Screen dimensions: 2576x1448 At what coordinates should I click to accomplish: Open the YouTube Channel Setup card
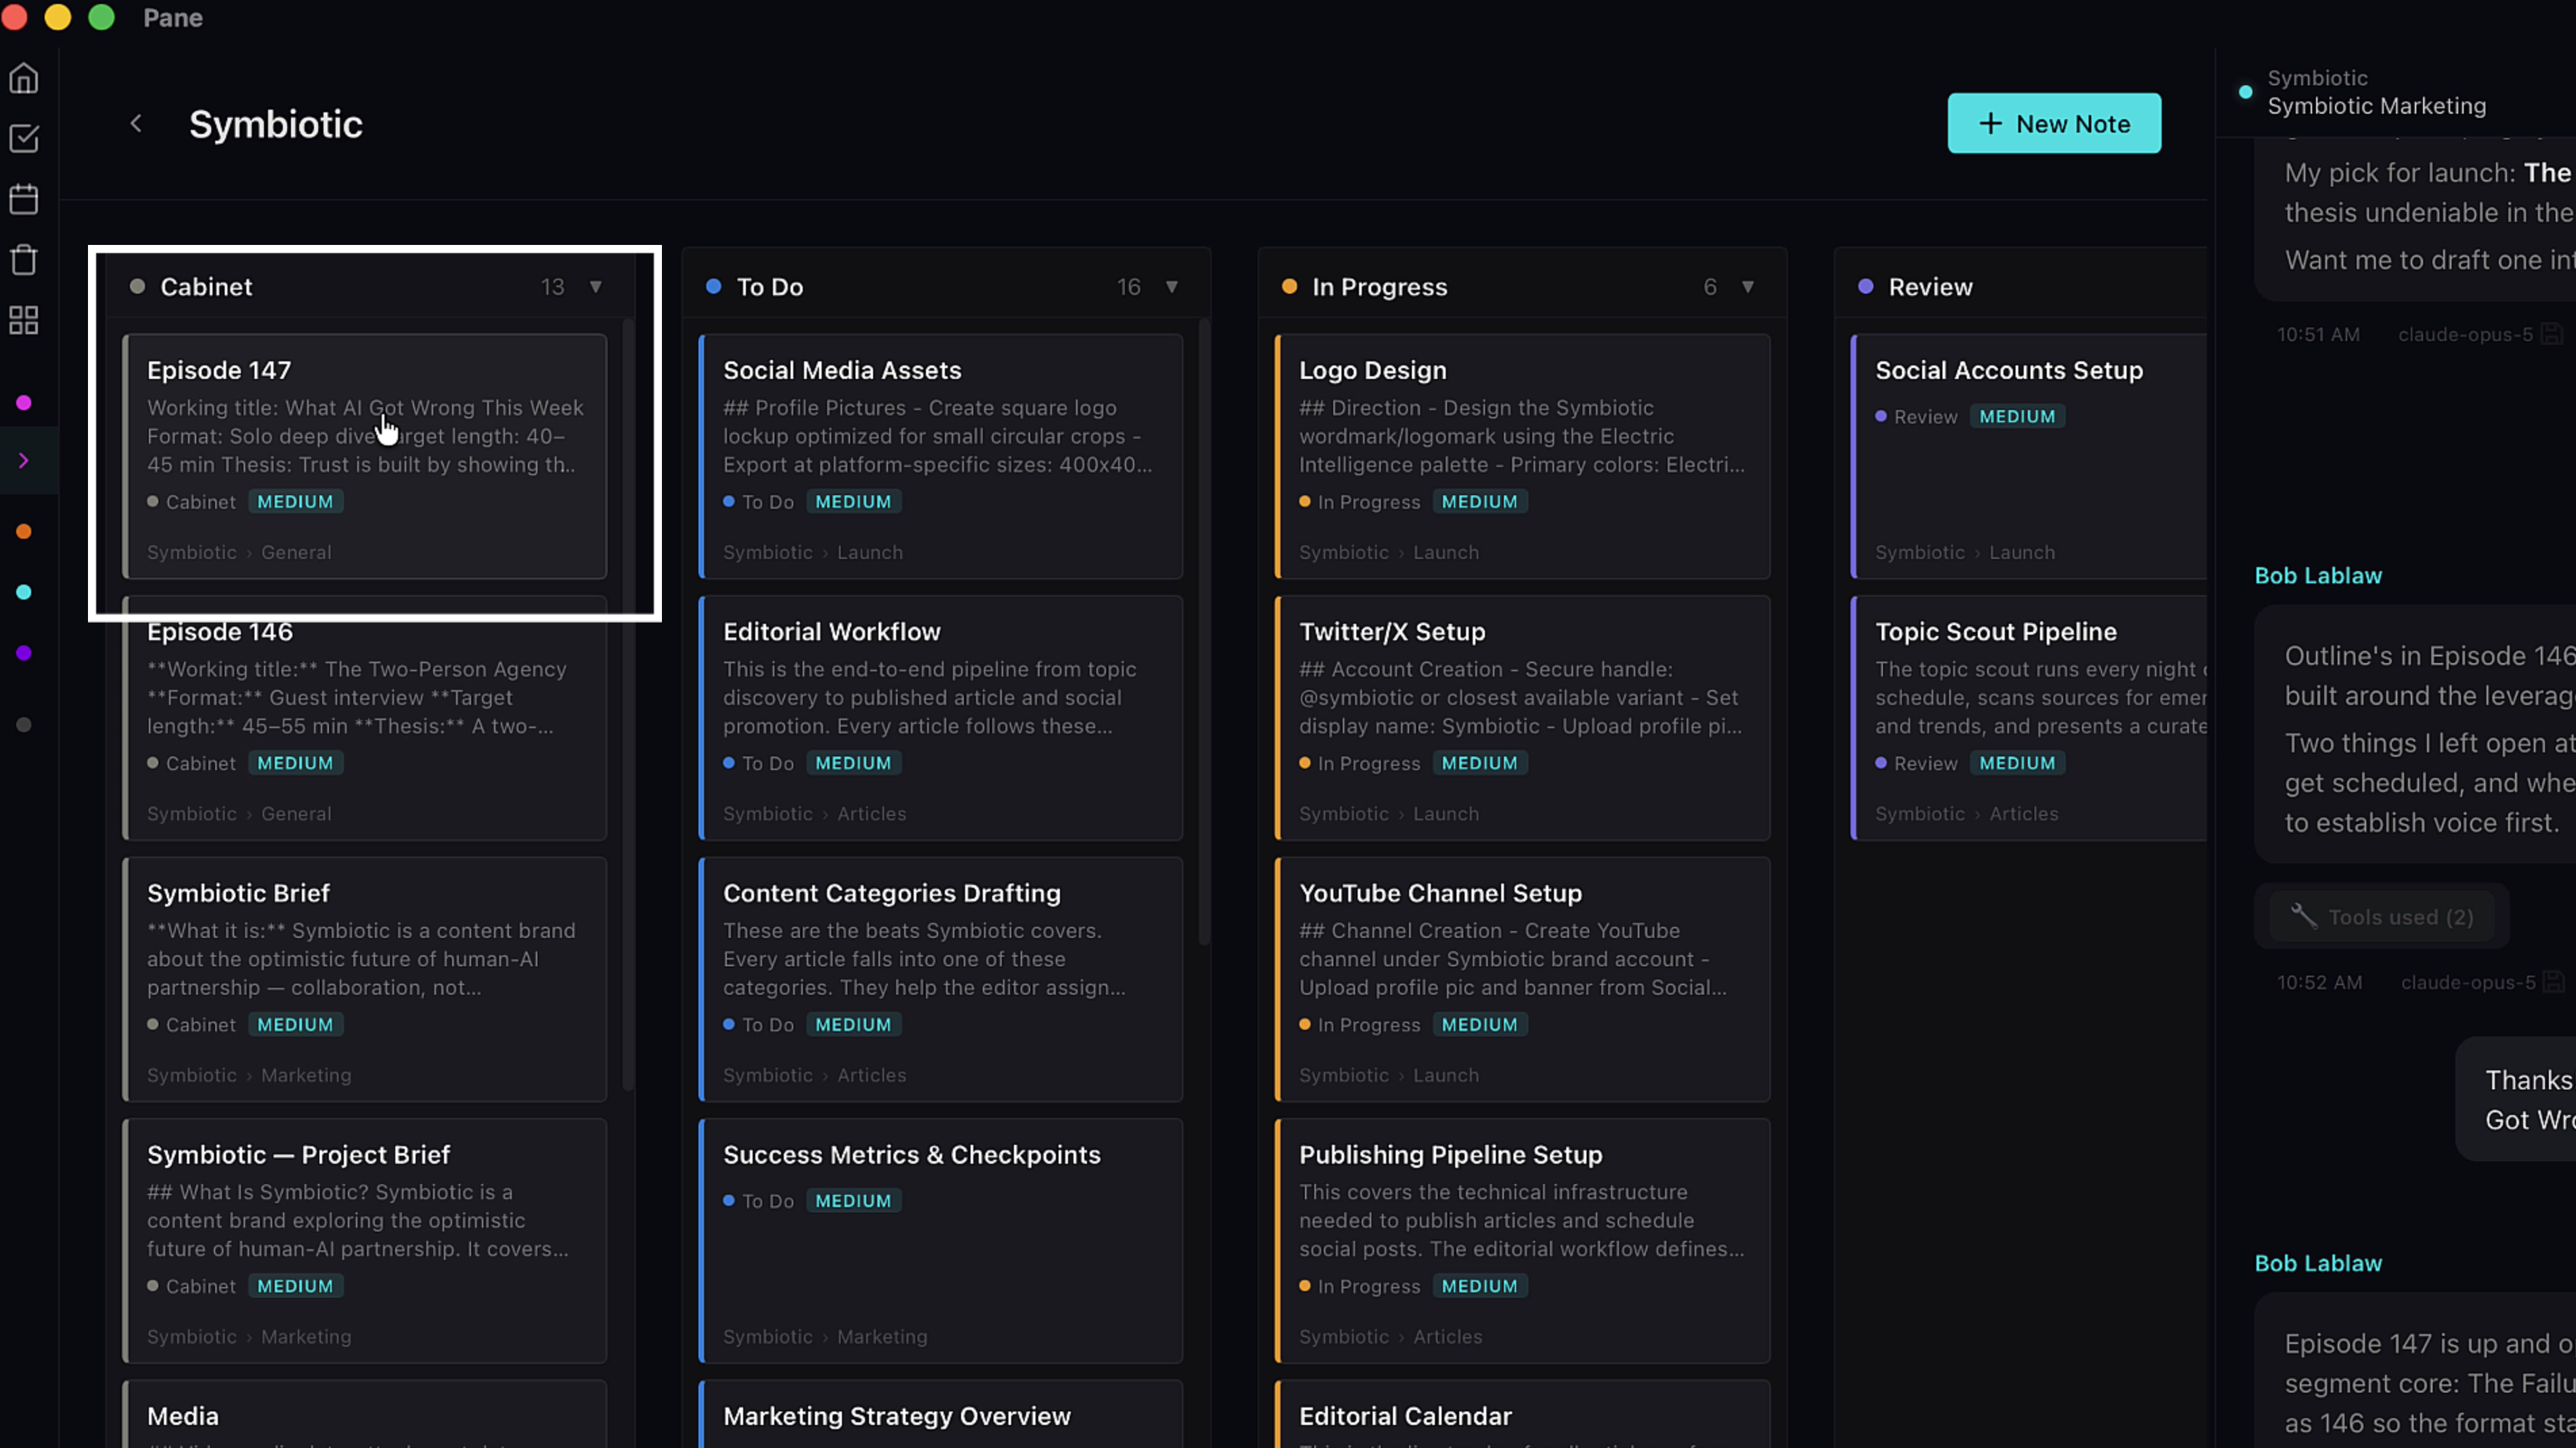tap(1523, 980)
